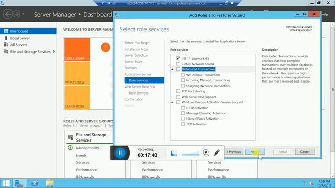Check Incoming Network Transactions checkbox
This screenshot has width=335, height=188.
[x=183, y=80]
